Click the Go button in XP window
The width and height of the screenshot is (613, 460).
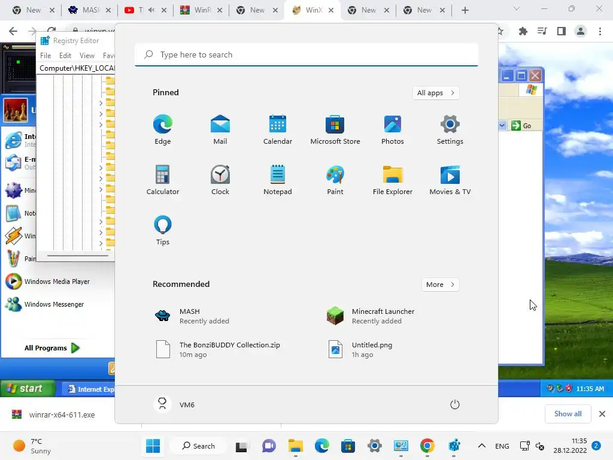coord(522,126)
